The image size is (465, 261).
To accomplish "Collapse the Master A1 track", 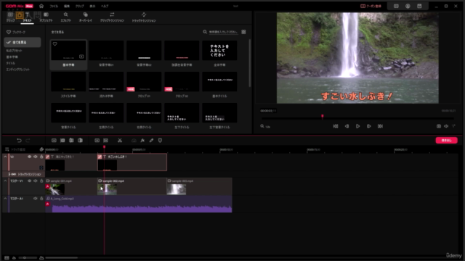I will (x=5, y=199).
